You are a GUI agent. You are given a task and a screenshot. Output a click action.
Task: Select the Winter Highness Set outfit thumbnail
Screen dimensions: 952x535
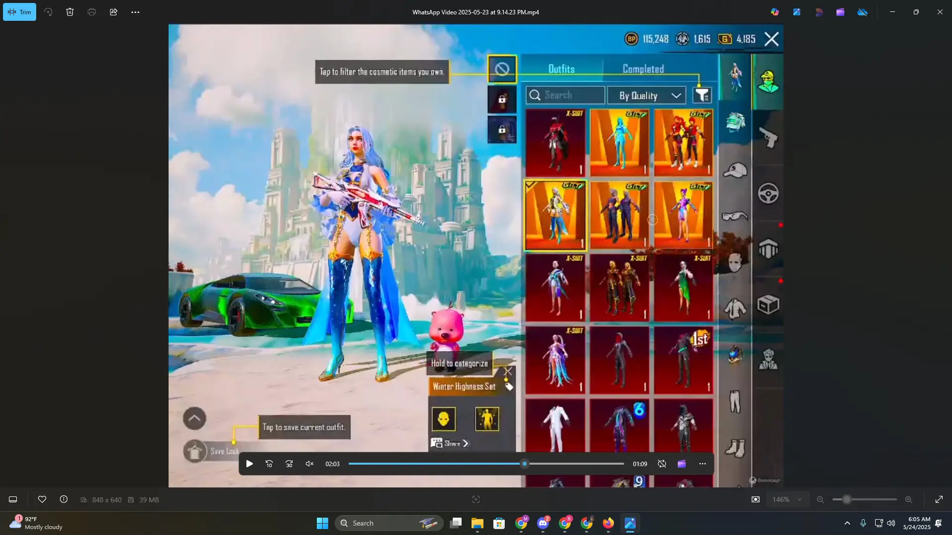click(555, 215)
